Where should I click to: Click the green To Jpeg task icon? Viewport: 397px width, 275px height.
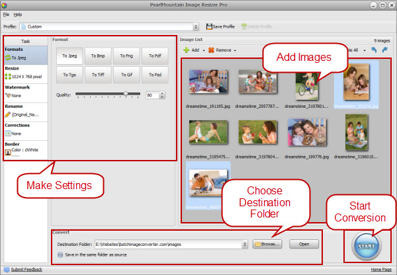click(x=8, y=58)
